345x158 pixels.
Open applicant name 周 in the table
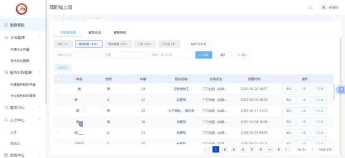point(78,111)
